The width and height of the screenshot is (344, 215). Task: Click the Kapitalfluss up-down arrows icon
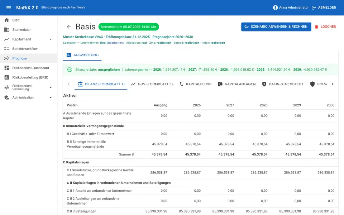[181, 84]
